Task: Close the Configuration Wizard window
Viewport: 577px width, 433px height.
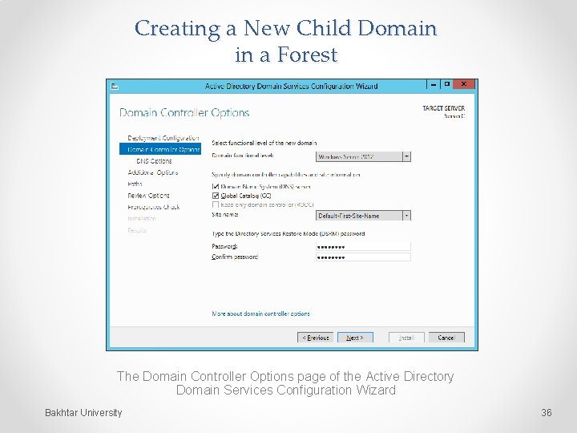Action: tap(464, 84)
